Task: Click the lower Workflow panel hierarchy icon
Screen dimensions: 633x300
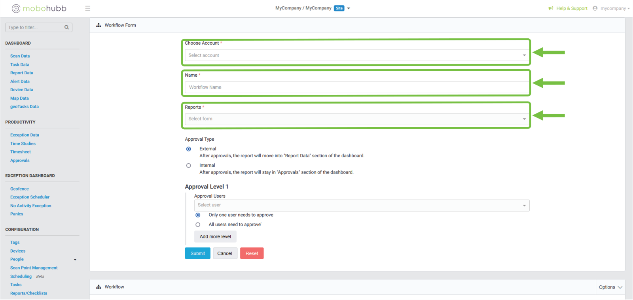Action: point(99,287)
